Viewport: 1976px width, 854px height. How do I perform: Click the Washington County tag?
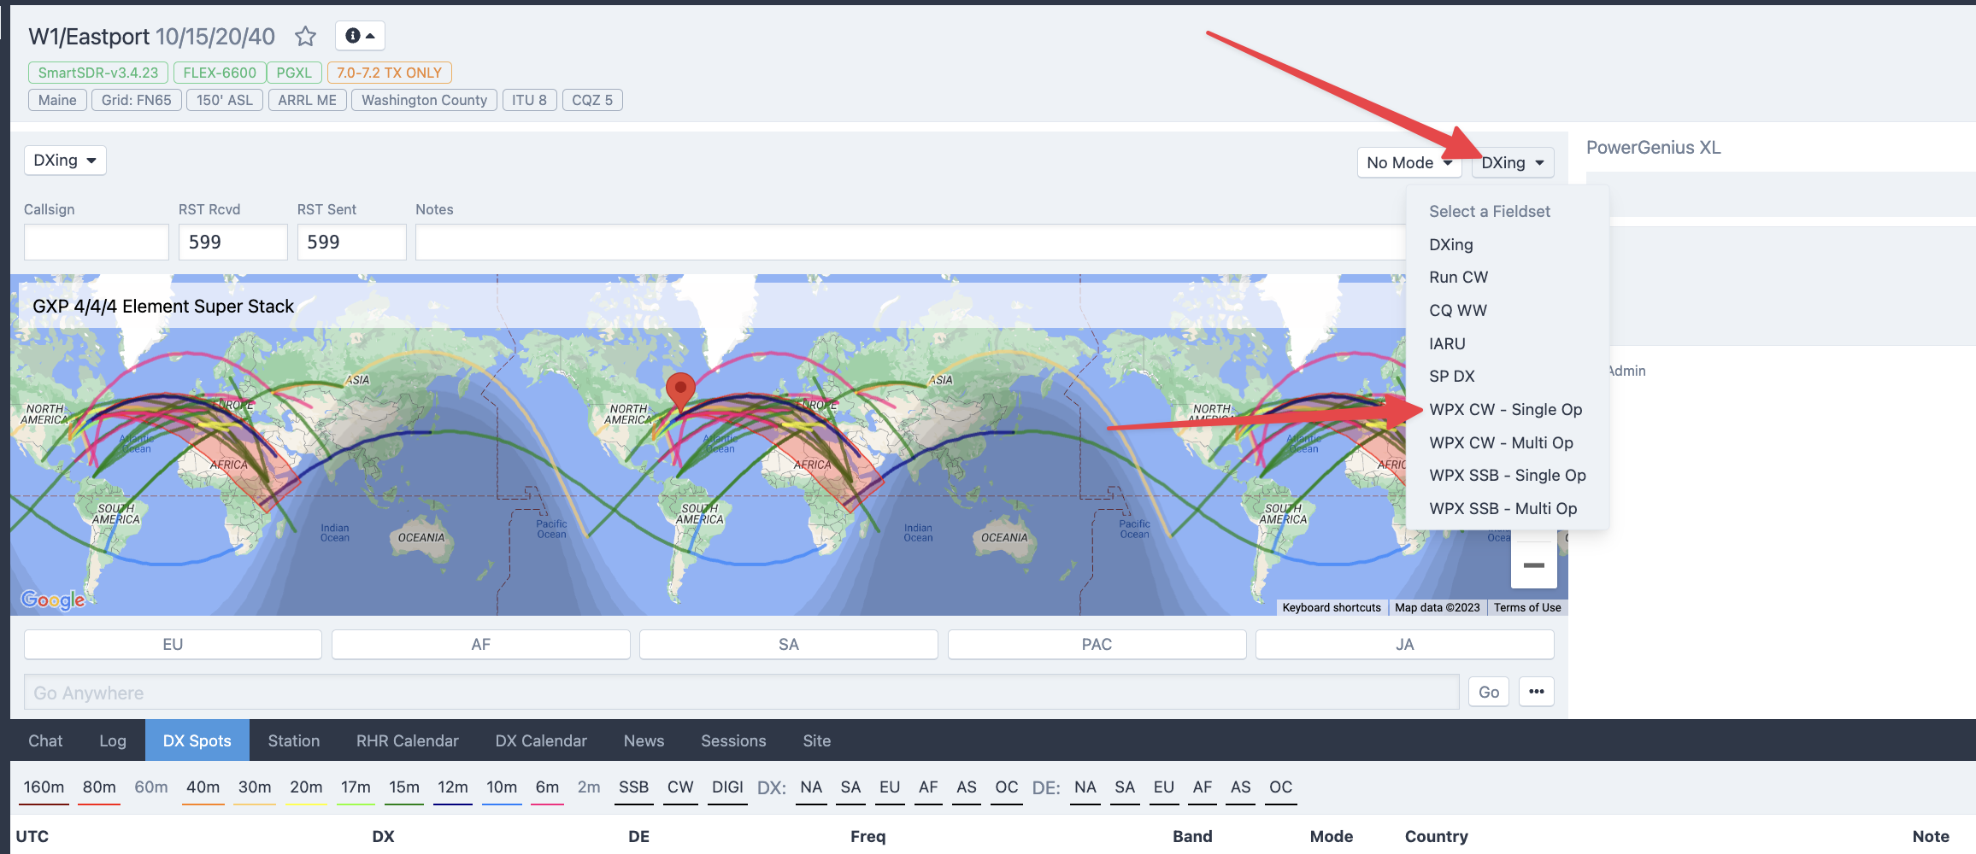click(424, 101)
